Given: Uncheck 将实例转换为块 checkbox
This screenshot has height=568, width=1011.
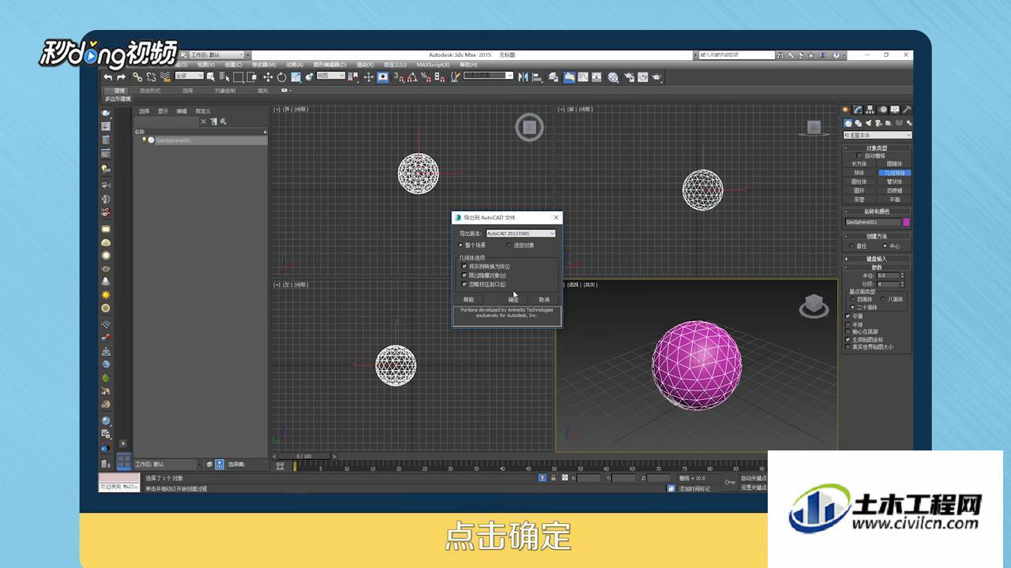Looking at the screenshot, I should point(464,266).
